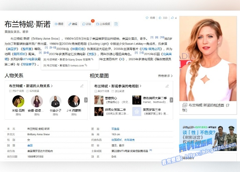Open 布兰特妮·斯诺参演的电视剧 heading
Image resolution: width=240 pixels, height=172 pixels.
(118, 86)
